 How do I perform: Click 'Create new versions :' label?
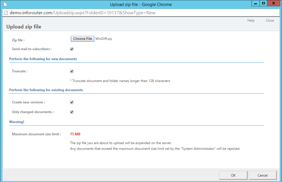click(x=28, y=102)
